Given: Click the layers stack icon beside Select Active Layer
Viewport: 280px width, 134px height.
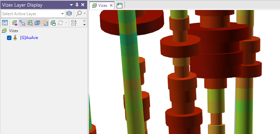Looking at the screenshot, I should coord(69,14).
